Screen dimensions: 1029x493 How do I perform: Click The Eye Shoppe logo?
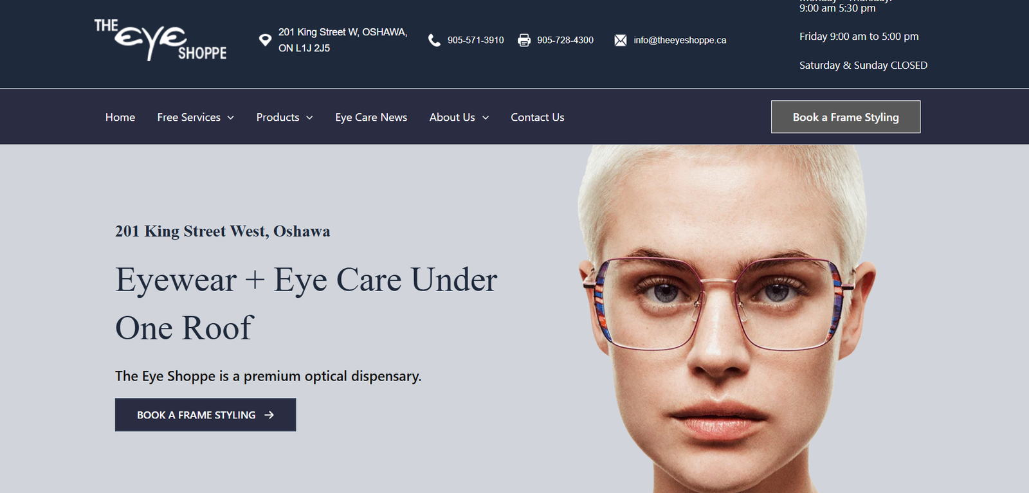[161, 40]
